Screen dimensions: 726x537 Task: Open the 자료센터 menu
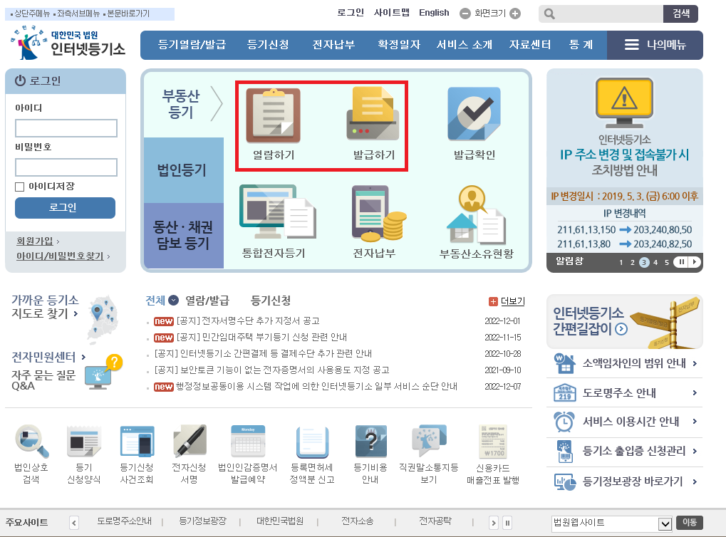coord(530,45)
